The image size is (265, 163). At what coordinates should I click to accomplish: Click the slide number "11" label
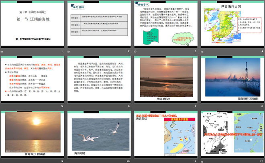coord(195,161)
